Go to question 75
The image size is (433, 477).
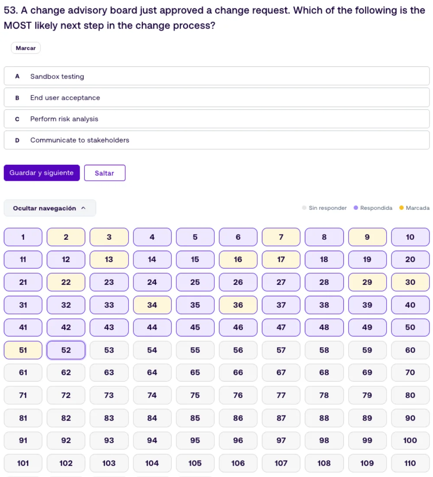pos(195,395)
